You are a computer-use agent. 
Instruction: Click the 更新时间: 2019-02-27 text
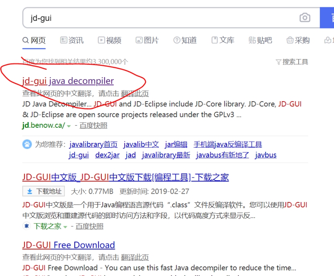pos(154,192)
